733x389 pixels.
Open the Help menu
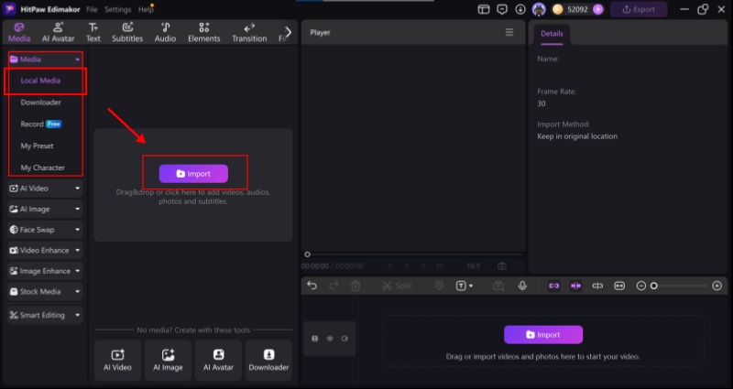pos(146,9)
